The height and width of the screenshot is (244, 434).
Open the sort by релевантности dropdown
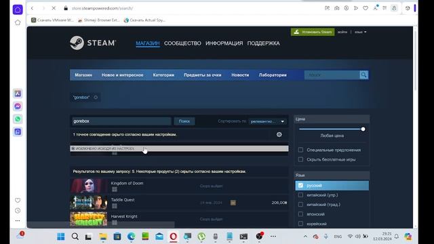click(x=267, y=121)
